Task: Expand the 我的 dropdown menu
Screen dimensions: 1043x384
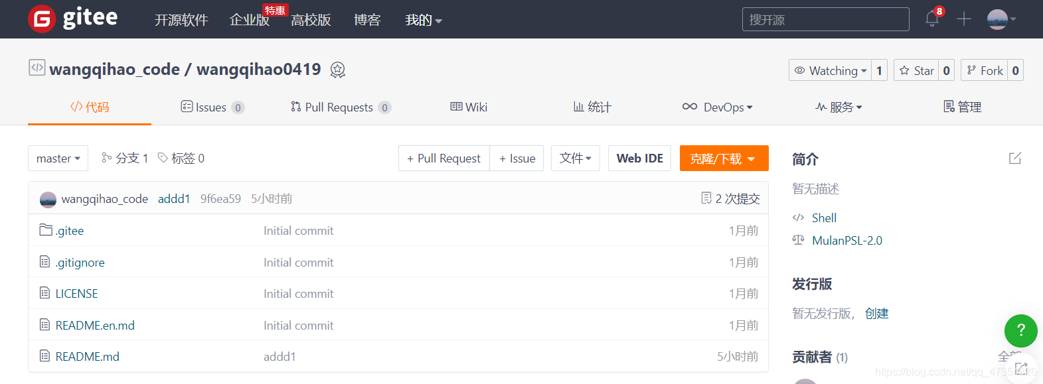Action: click(x=424, y=20)
